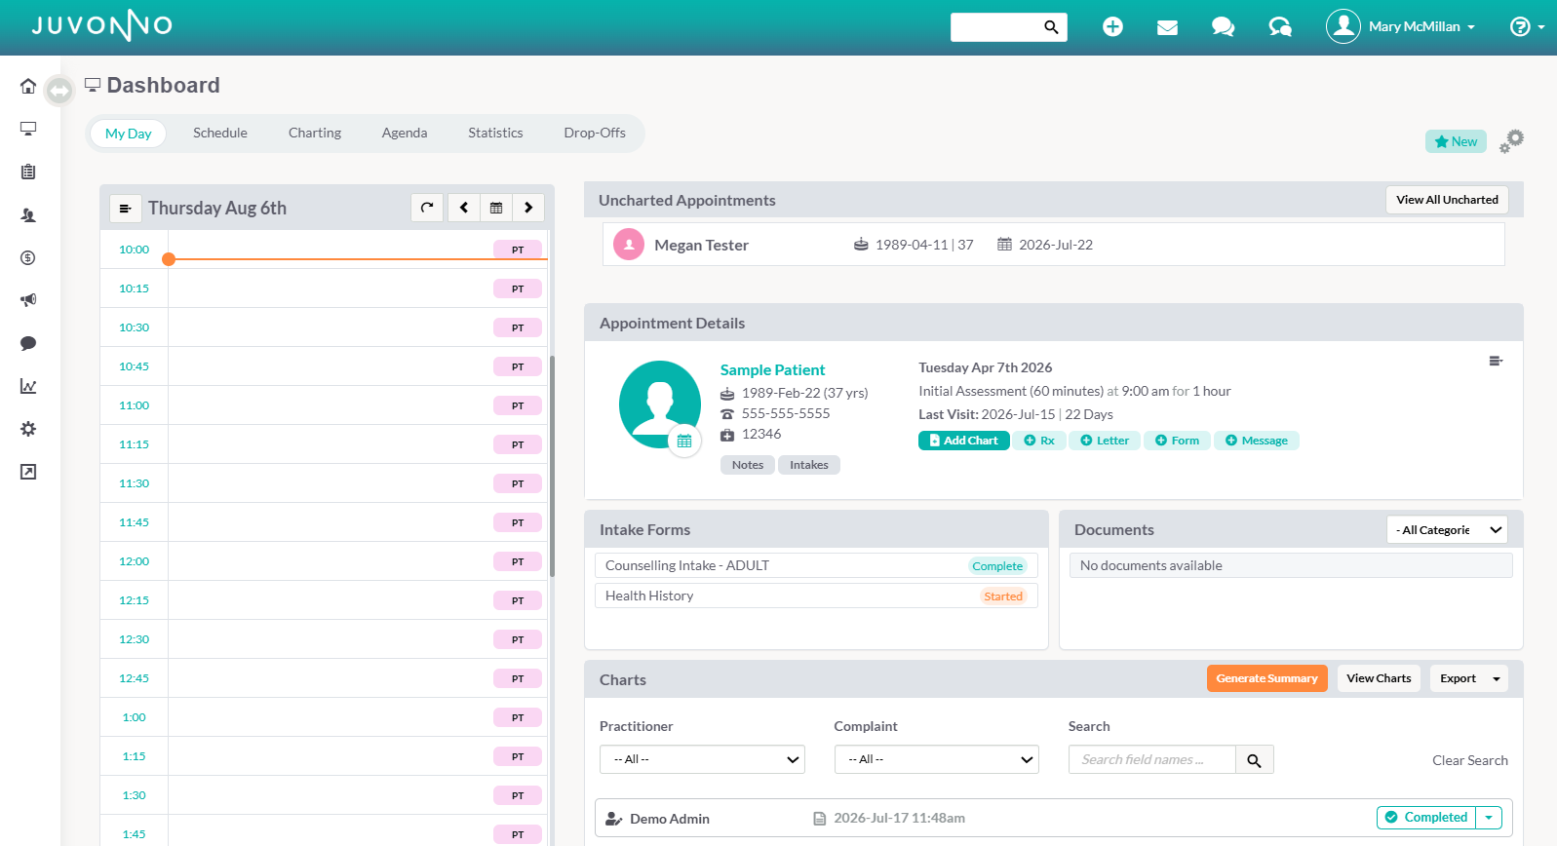Switch to the Charting tab

315,133
